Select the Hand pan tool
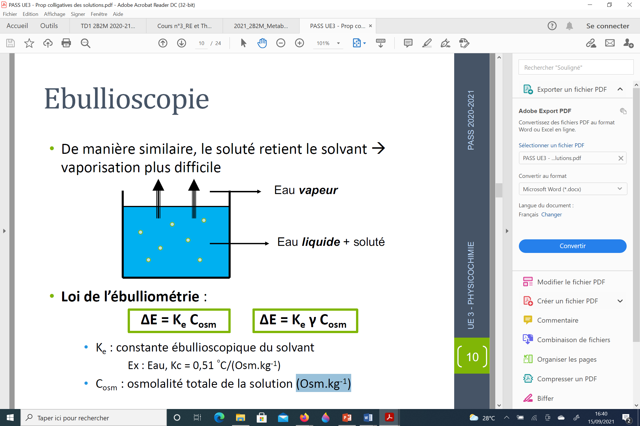This screenshot has height=426, width=640. pos(262,43)
